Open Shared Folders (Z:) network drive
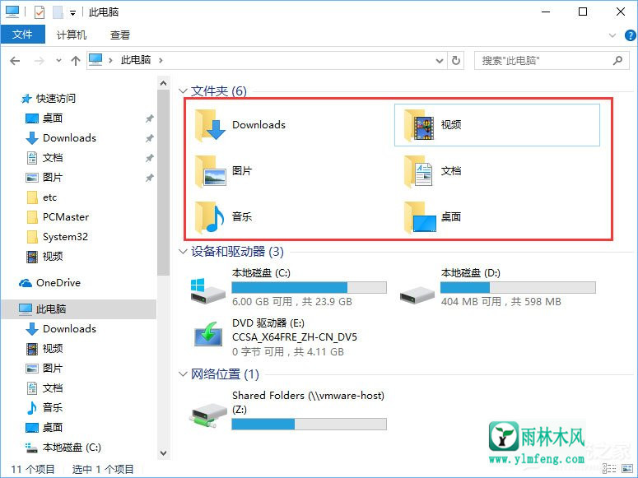The height and width of the screenshot is (478, 638). pos(287,411)
